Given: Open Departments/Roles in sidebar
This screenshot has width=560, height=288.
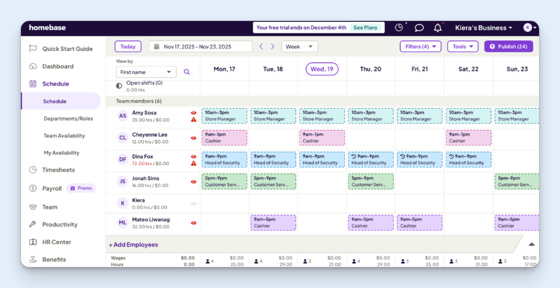Looking at the screenshot, I should click(68, 119).
